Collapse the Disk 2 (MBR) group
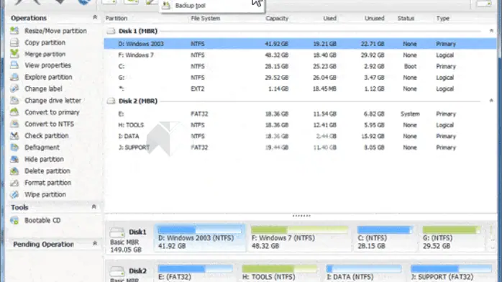The height and width of the screenshot is (282, 502). (491, 101)
